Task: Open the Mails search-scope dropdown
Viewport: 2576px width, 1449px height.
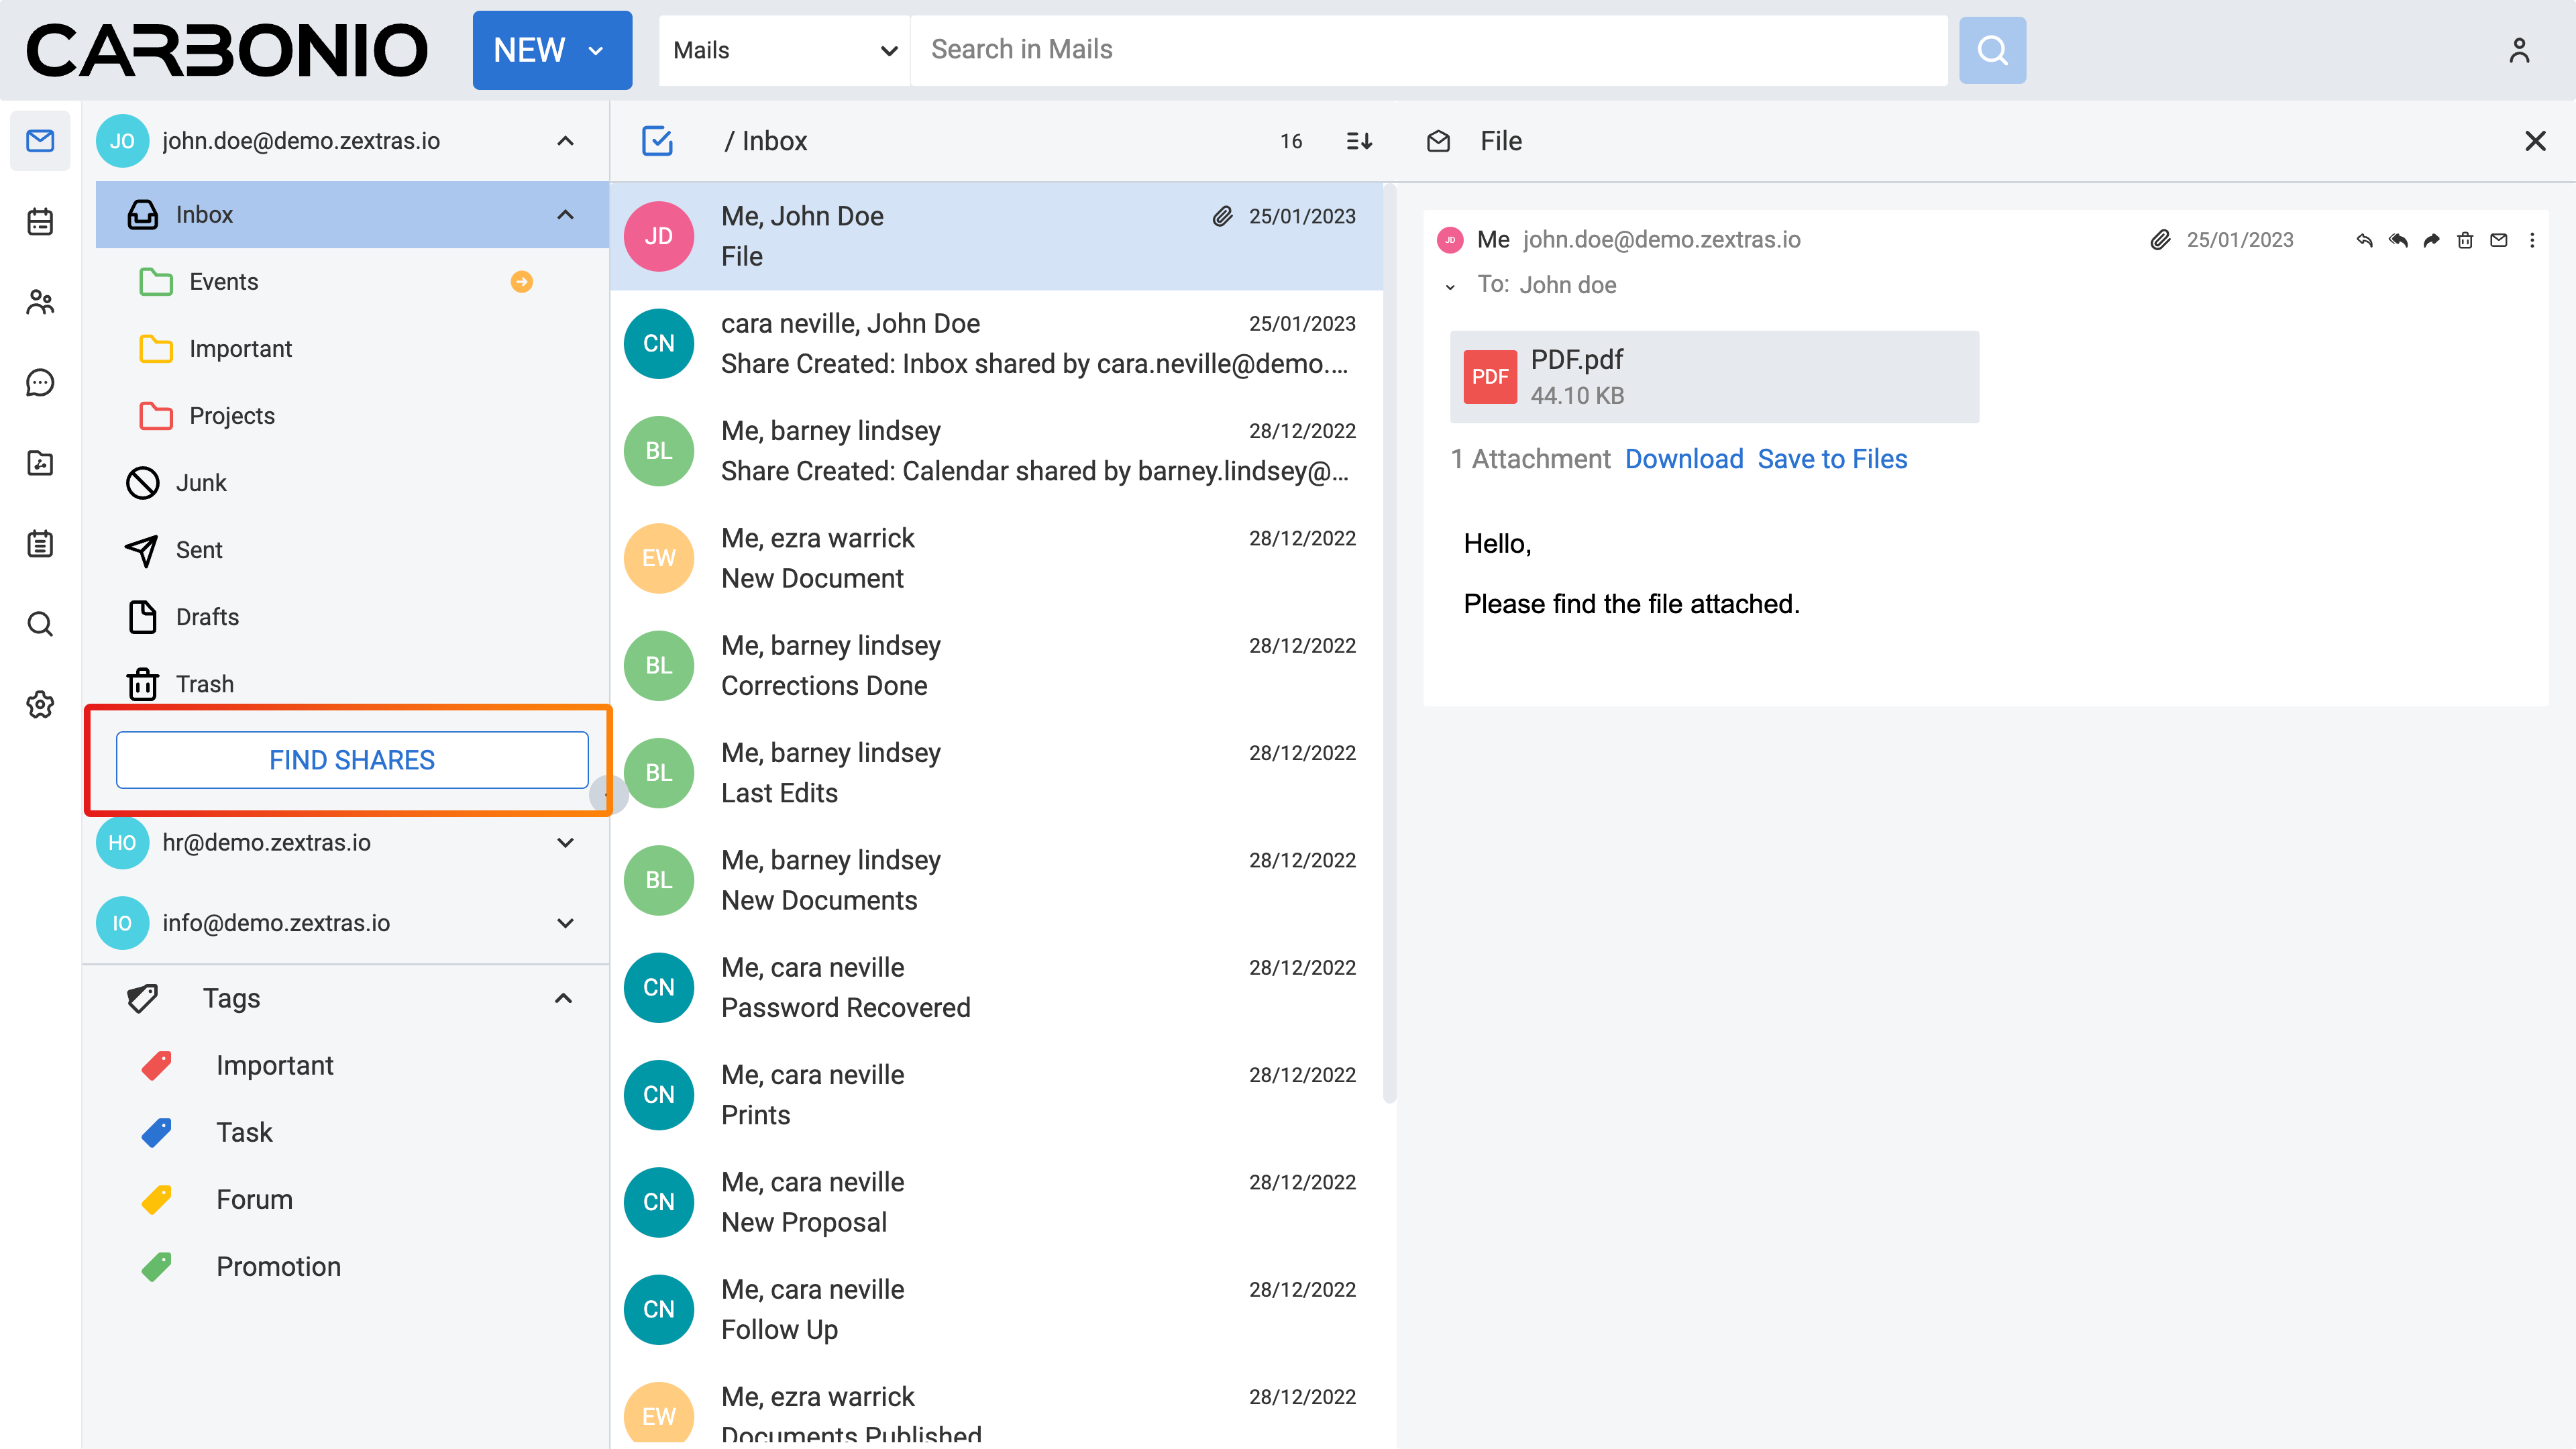Action: coord(784,50)
